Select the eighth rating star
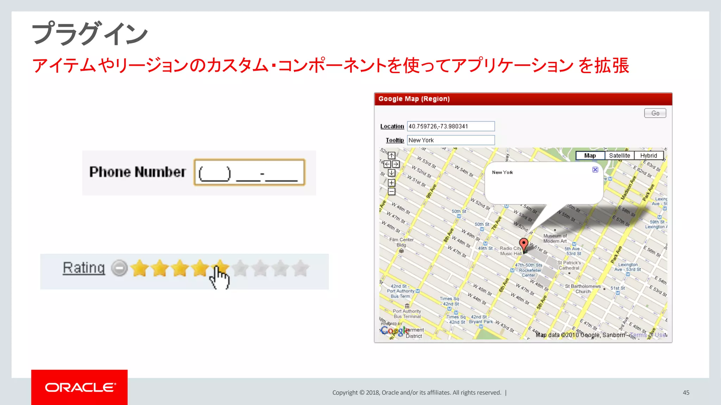The width and height of the screenshot is (721, 405). point(281,268)
